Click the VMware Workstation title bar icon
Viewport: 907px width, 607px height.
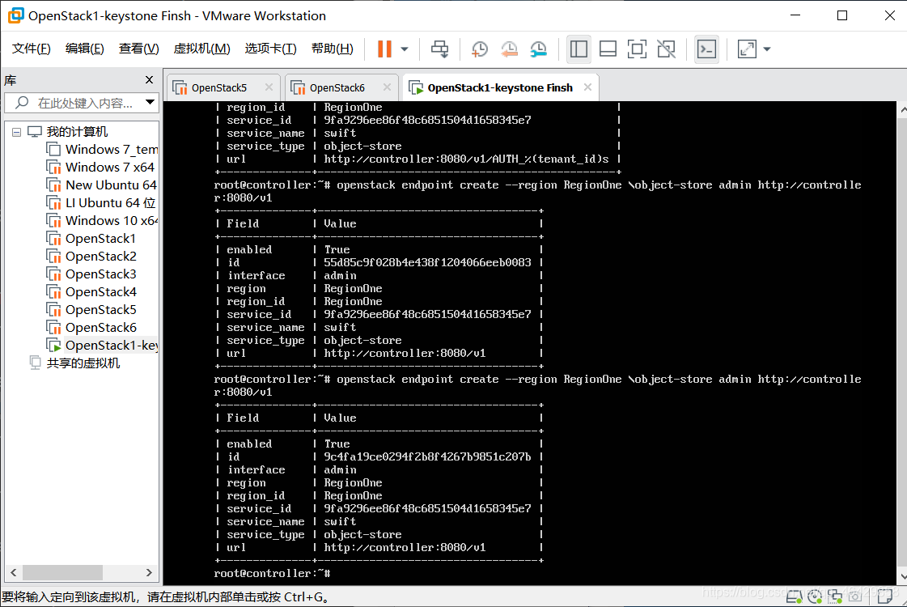point(15,15)
